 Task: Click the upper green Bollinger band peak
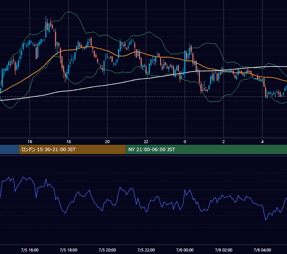(x=68, y=12)
